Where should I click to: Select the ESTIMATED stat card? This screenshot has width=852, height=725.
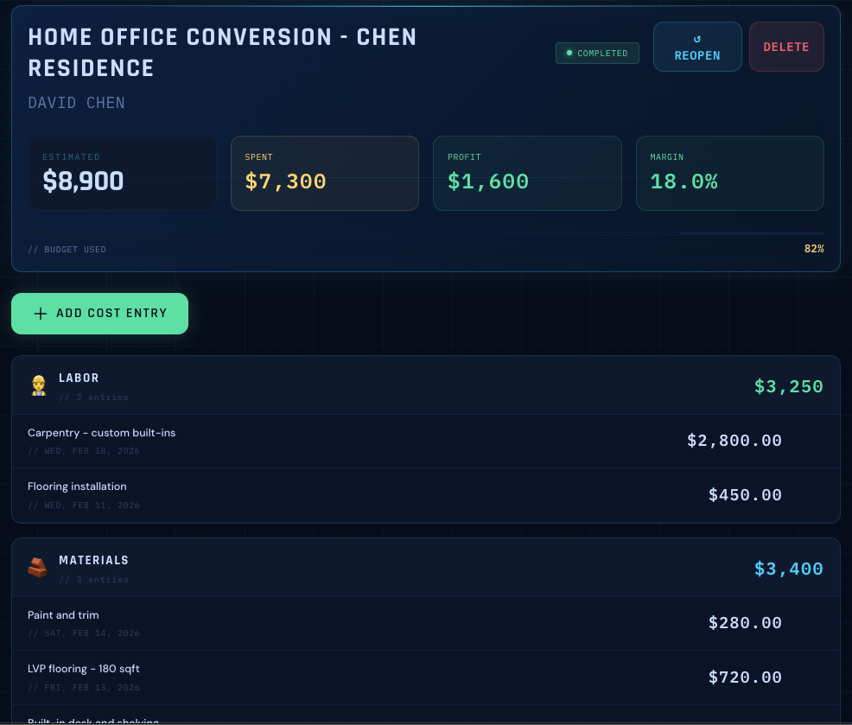[x=121, y=173]
